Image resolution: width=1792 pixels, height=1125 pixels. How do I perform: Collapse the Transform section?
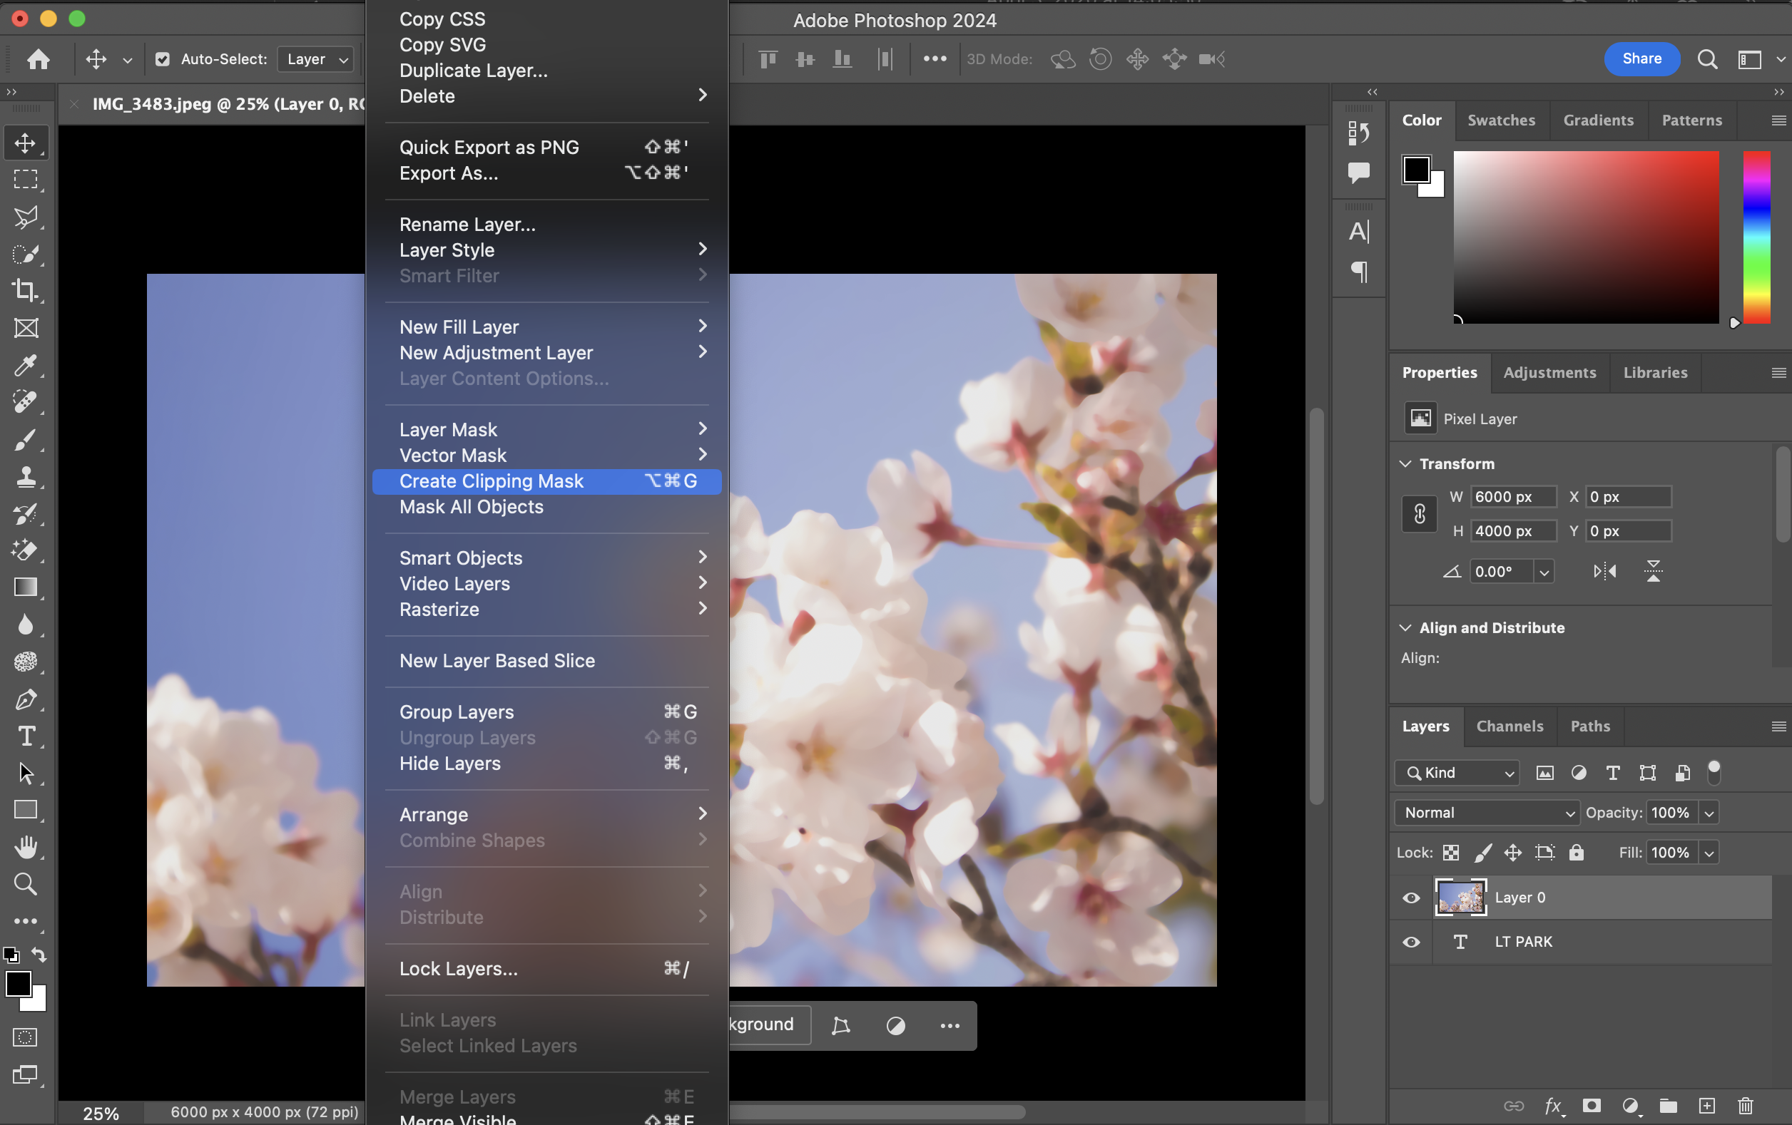[1405, 464]
